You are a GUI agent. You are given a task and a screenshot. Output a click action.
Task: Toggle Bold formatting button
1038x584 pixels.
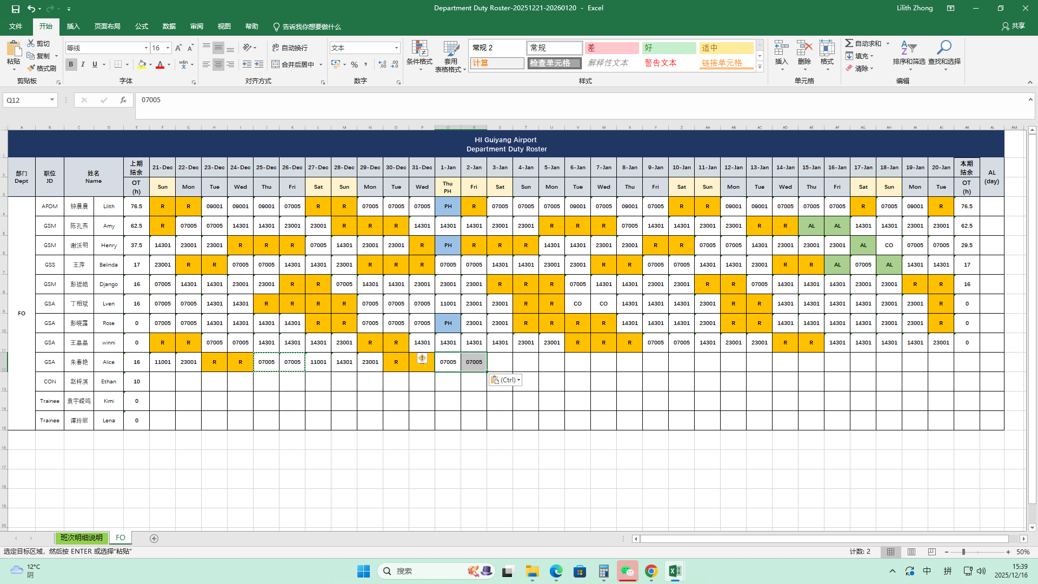pyautogui.click(x=71, y=64)
